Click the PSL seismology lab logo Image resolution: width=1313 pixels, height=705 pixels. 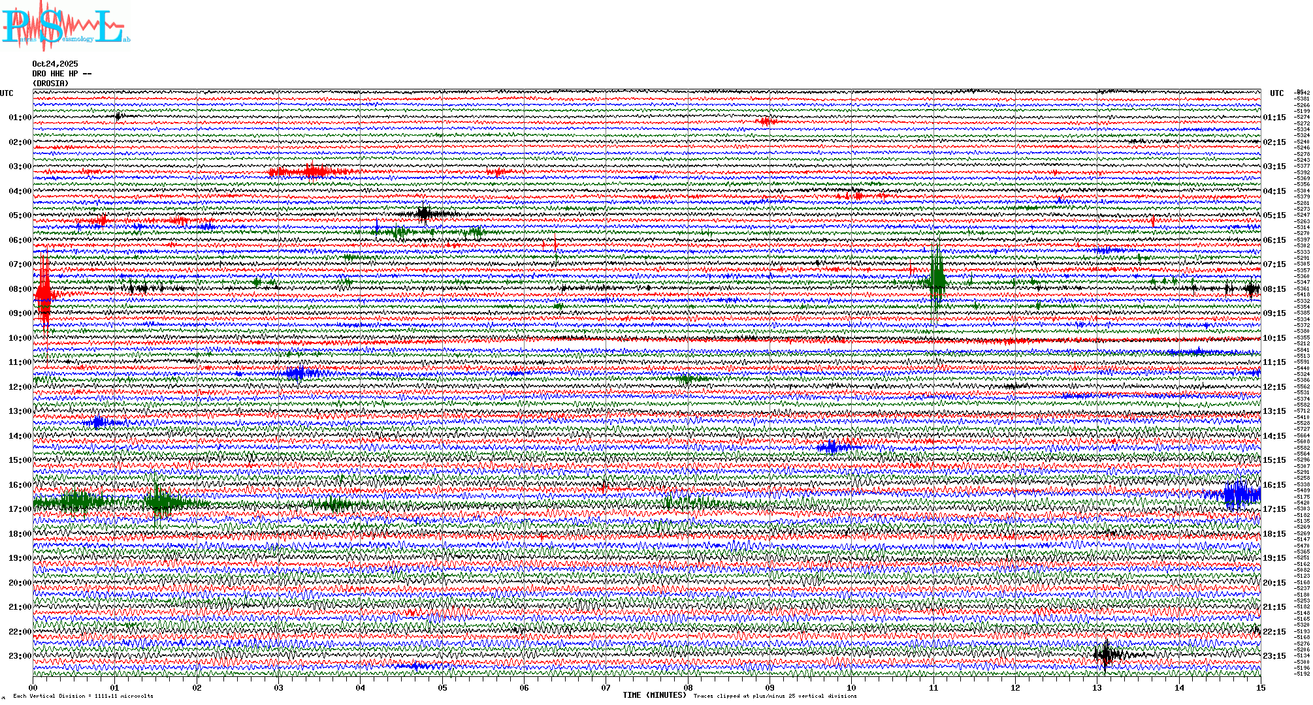click(64, 26)
